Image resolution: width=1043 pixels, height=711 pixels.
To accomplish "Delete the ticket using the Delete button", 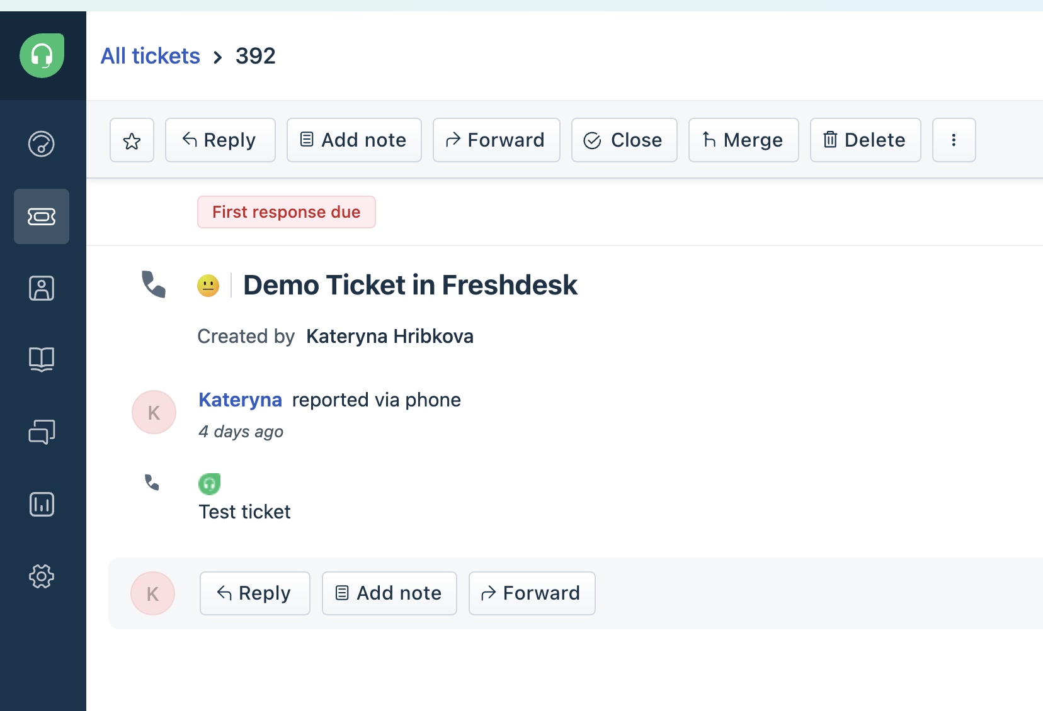I will click(865, 140).
